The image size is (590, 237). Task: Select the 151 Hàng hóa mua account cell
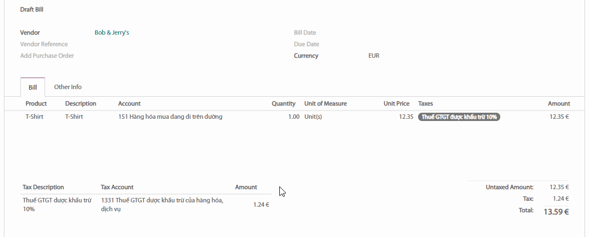click(170, 117)
